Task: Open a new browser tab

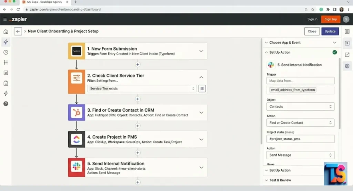Action: [75, 2]
